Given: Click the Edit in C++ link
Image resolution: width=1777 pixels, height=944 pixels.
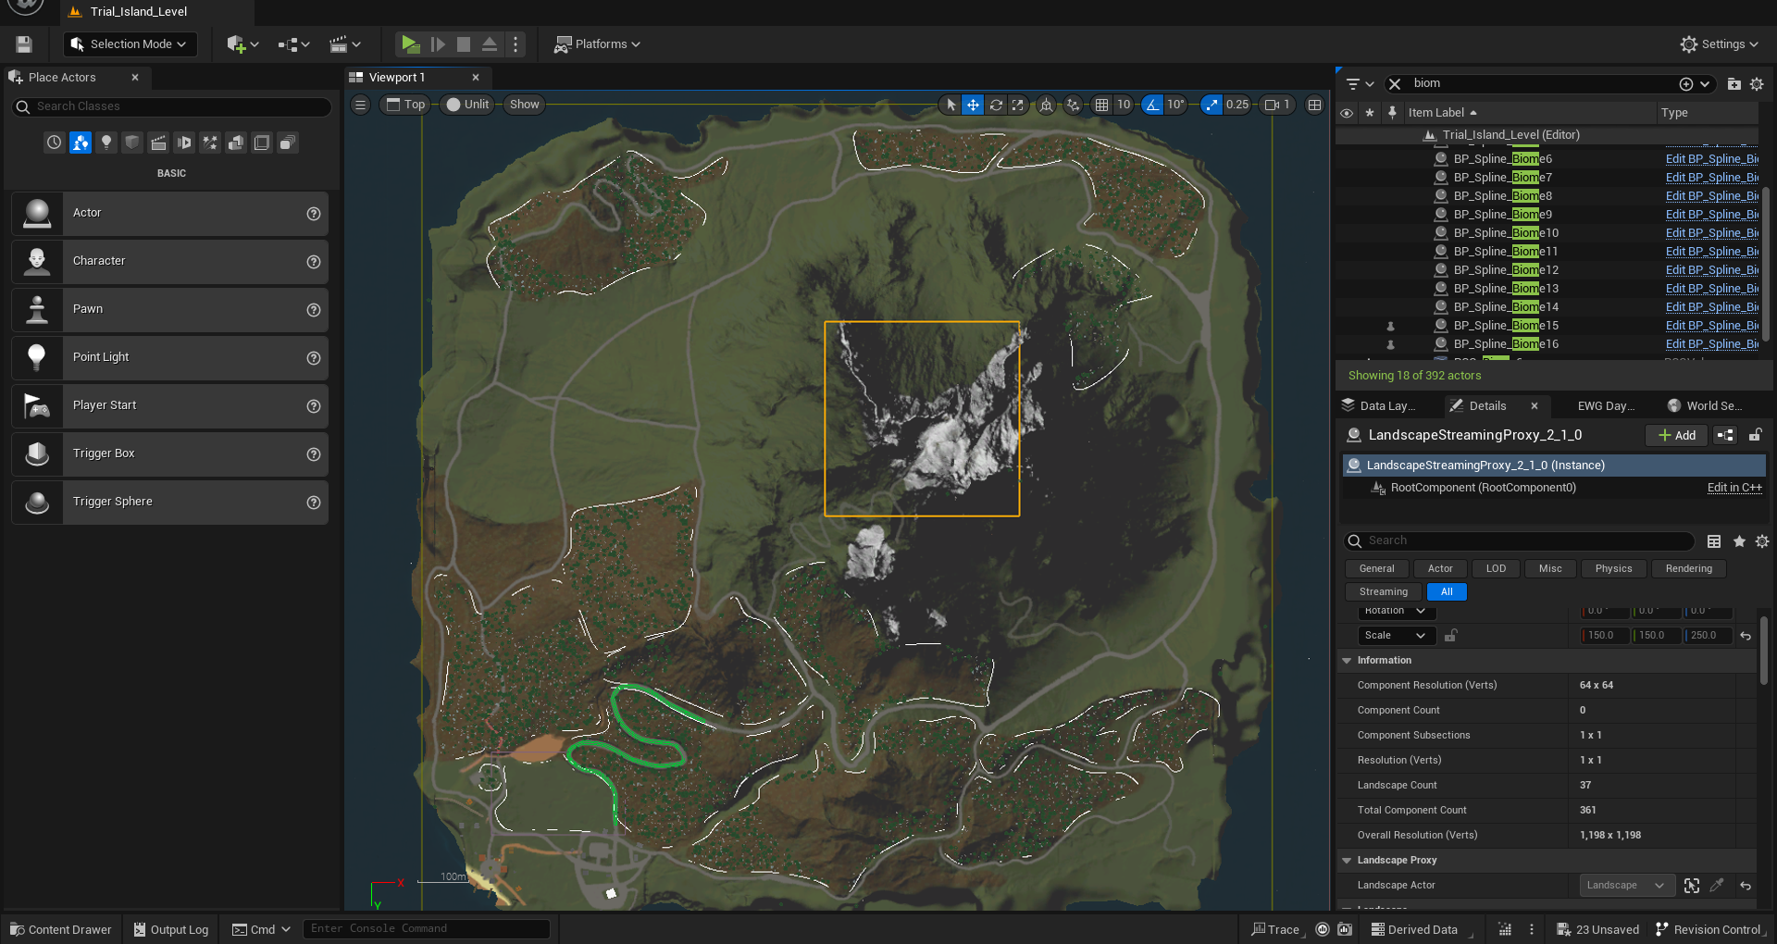Looking at the screenshot, I should 1734,488.
